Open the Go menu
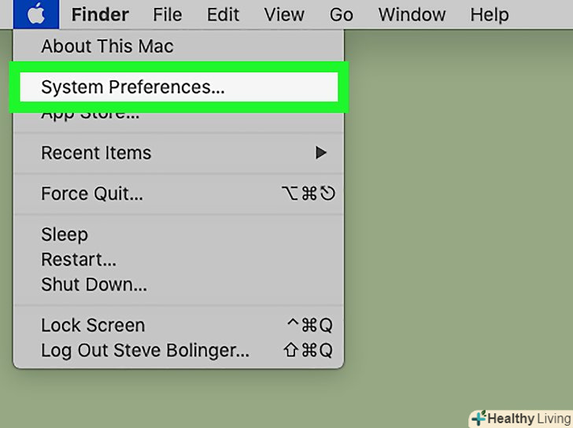This screenshot has width=573, height=428. click(341, 14)
